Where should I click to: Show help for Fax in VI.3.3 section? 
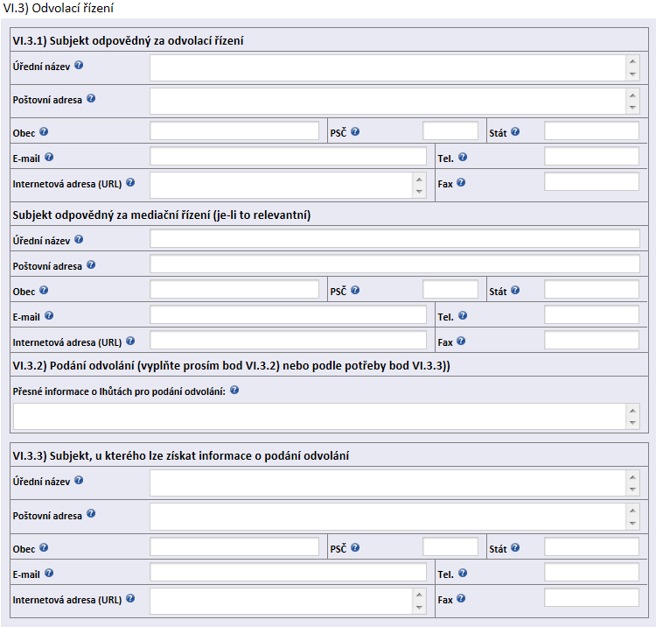click(461, 598)
